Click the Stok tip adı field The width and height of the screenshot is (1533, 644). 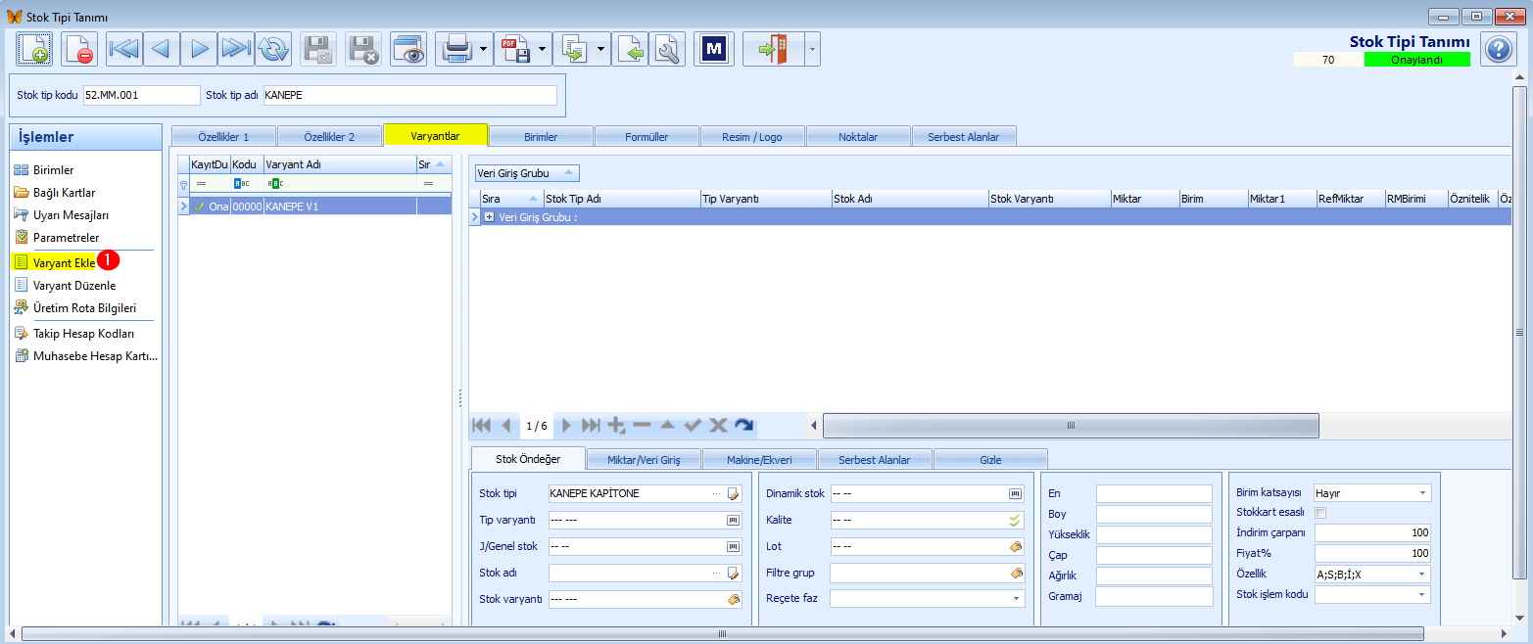[409, 95]
